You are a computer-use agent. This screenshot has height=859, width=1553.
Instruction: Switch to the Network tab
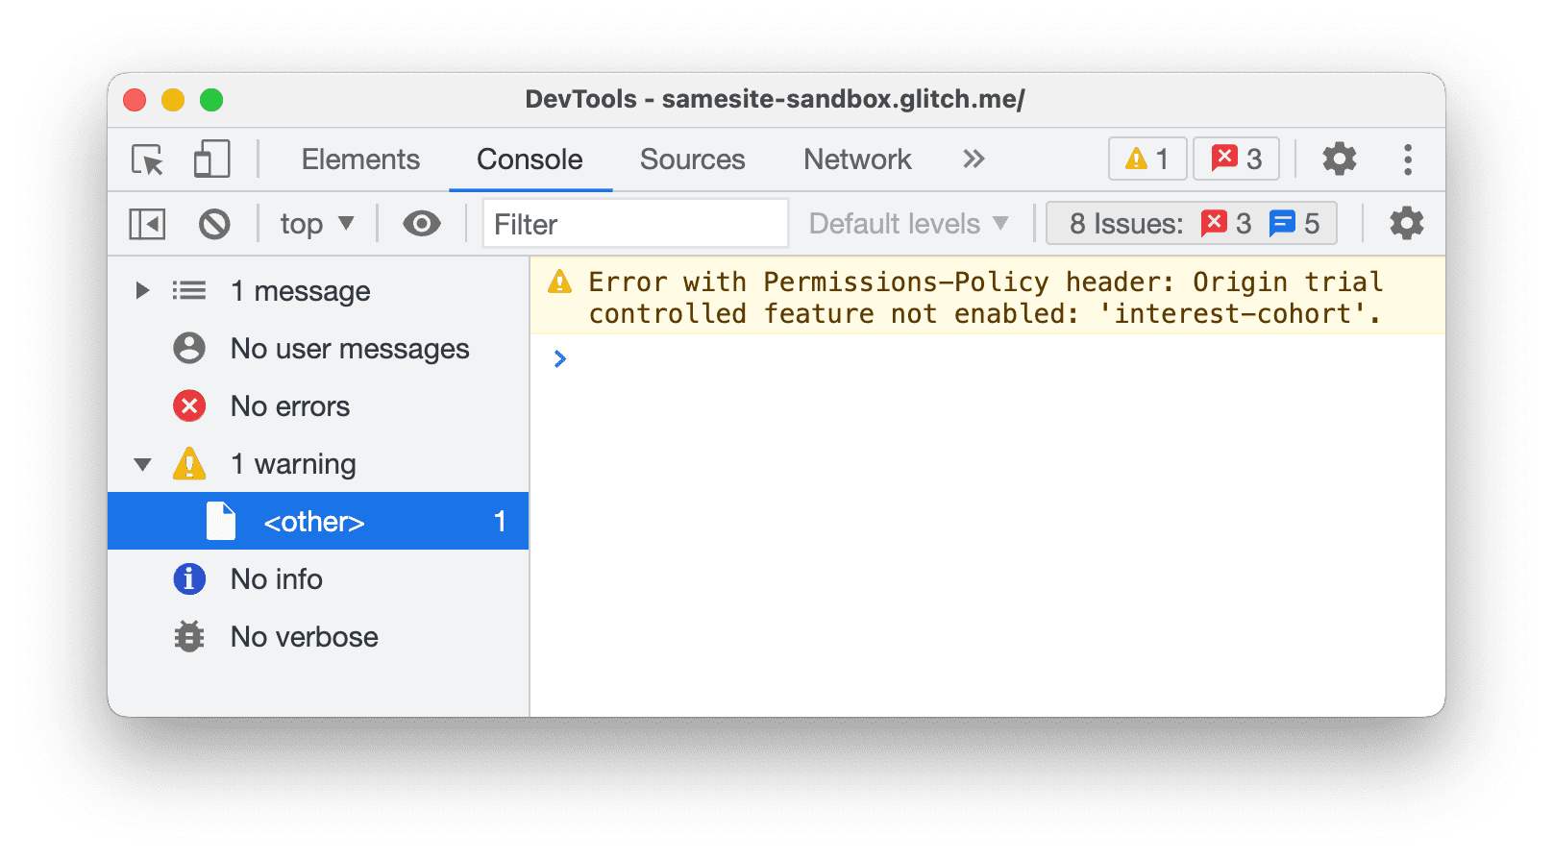point(857,160)
